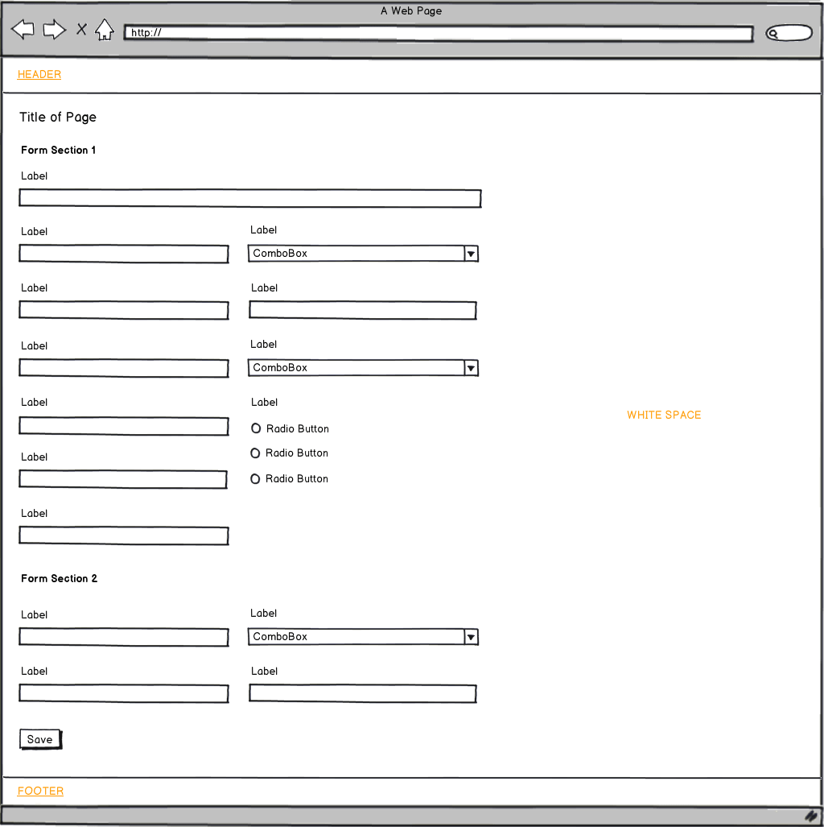Click the 'Form Section 1' heading
824x827 pixels.
click(x=59, y=151)
